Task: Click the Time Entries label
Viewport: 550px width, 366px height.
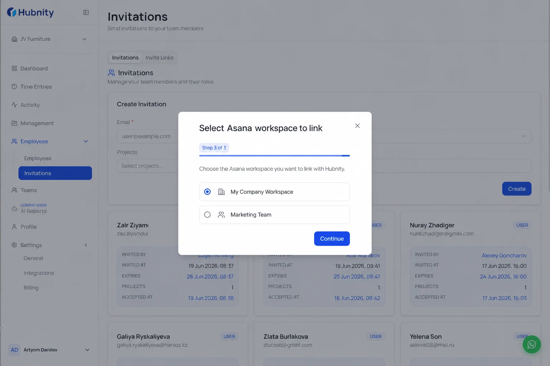Action: (36, 86)
